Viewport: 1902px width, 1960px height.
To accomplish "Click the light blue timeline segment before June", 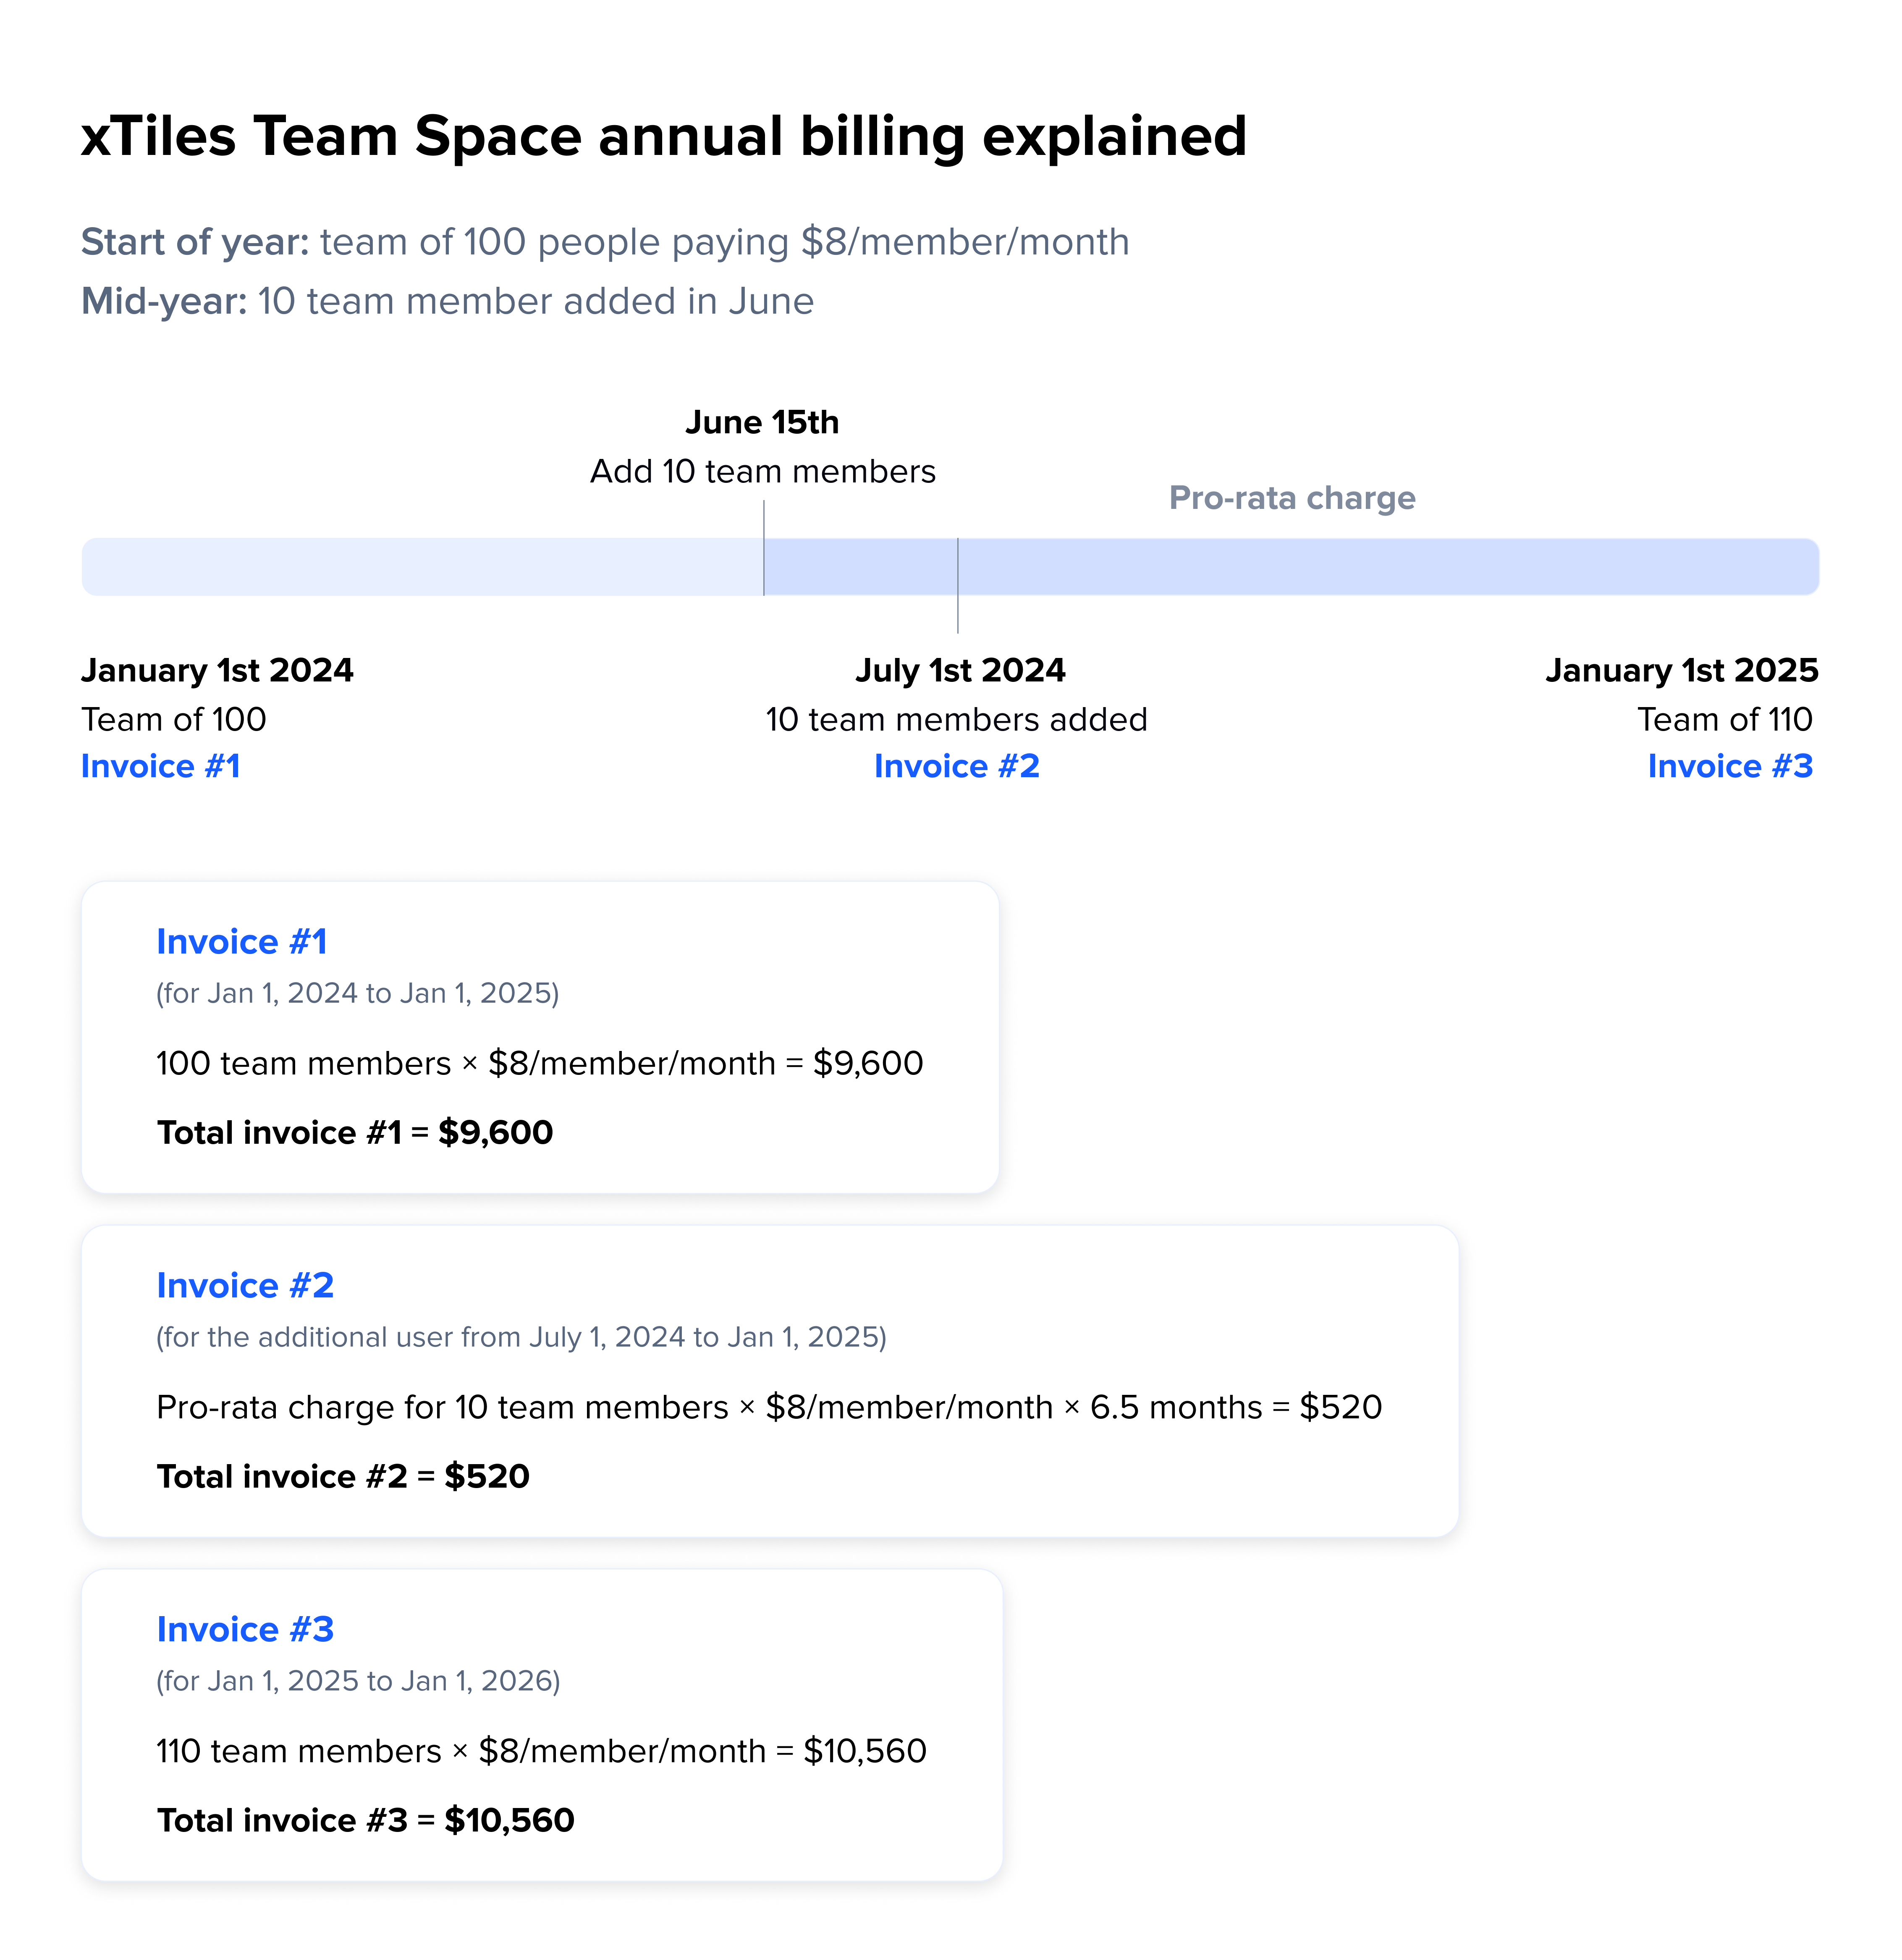I will (x=422, y=567).
